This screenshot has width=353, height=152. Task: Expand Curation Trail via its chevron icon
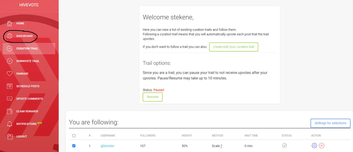pyautogui.click(x=10, y=49)
